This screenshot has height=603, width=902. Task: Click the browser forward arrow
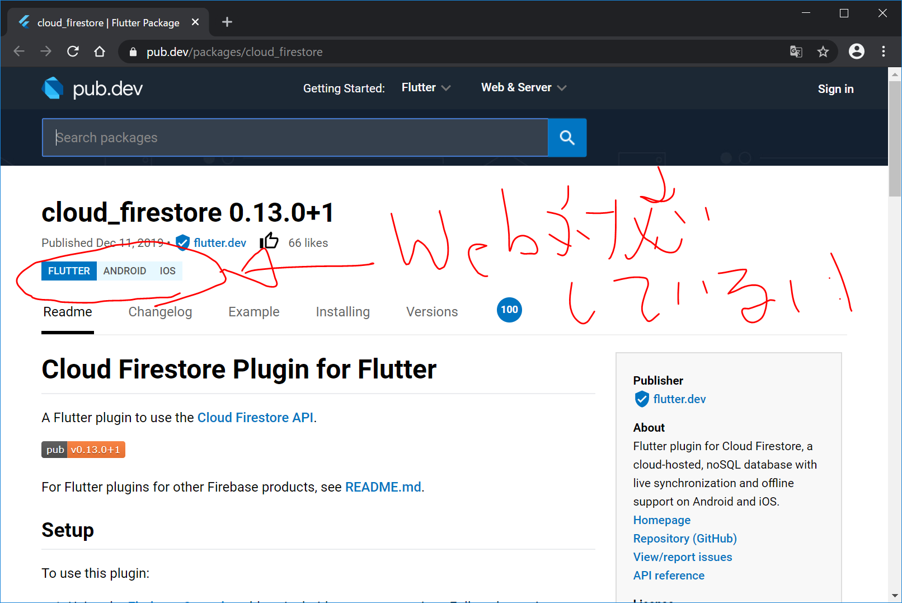click(46, 52)
